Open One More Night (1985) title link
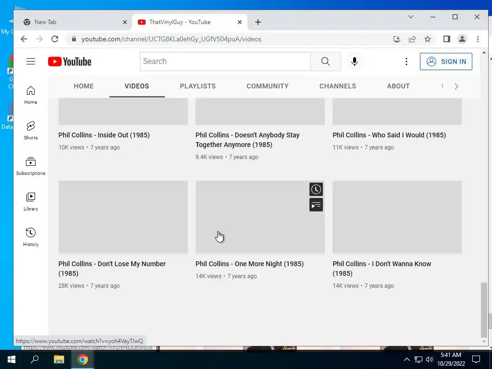The image size is (492, 369). pyautogui.click(x=249, y=264)
